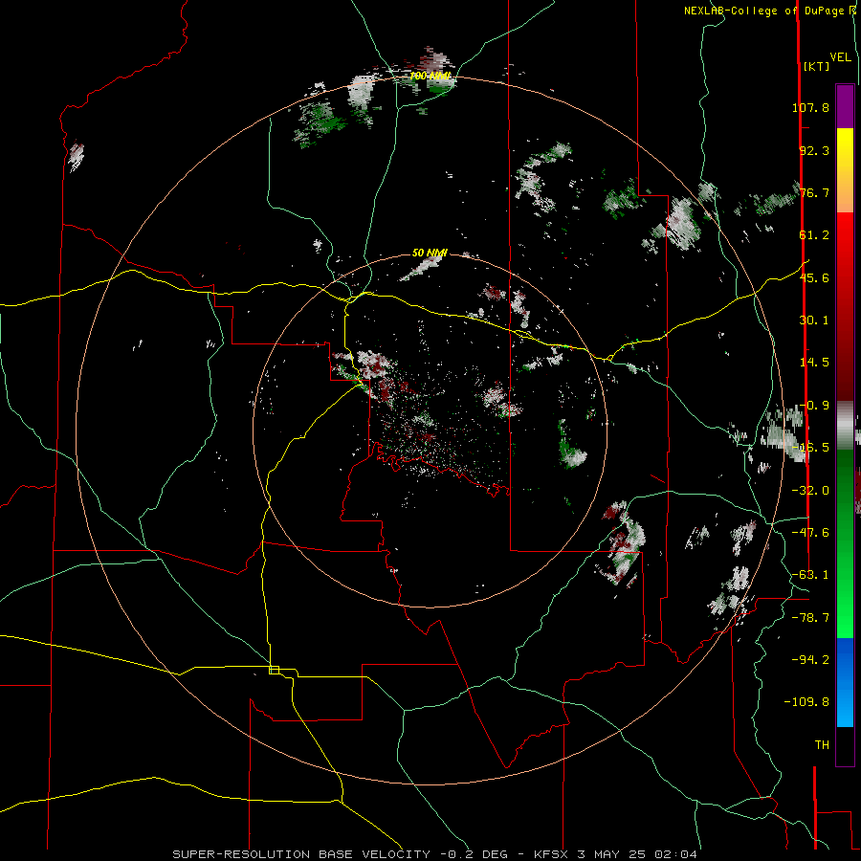This screenshot has width=861, height=861.
Task: Click the VEL legend title
Action: 840,57
